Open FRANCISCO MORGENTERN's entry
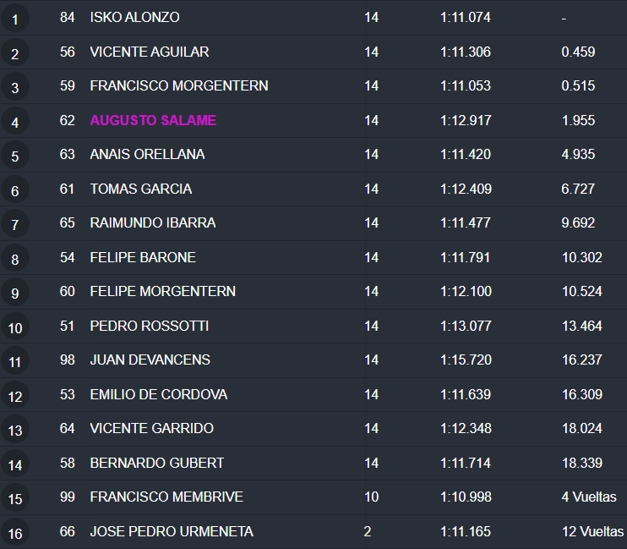 (179, 85)
